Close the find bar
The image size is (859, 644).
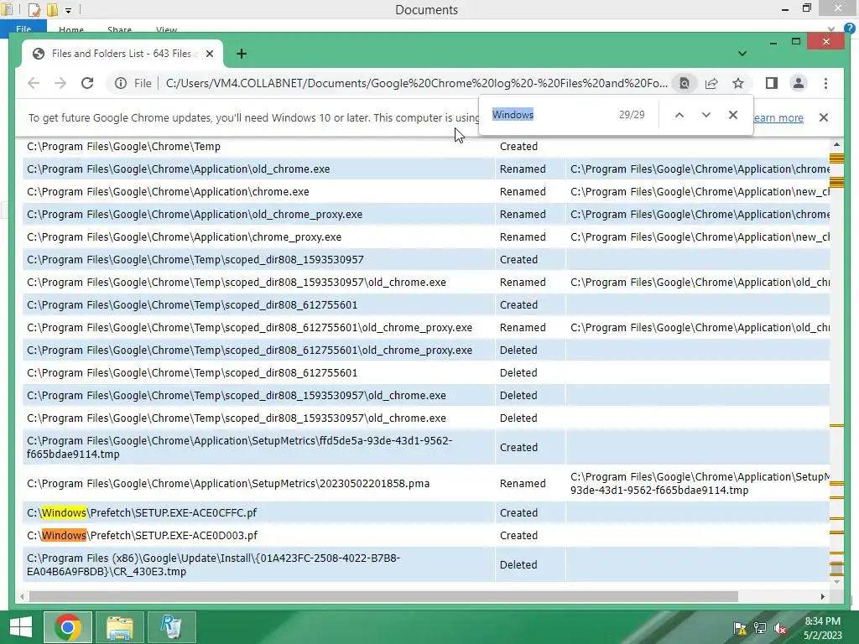pyautogui.click(x=733, y=115)
